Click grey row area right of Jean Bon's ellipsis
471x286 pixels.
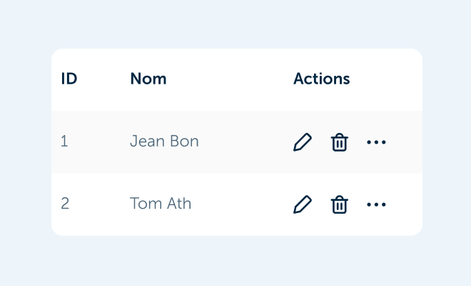click(x=404, y=142)
